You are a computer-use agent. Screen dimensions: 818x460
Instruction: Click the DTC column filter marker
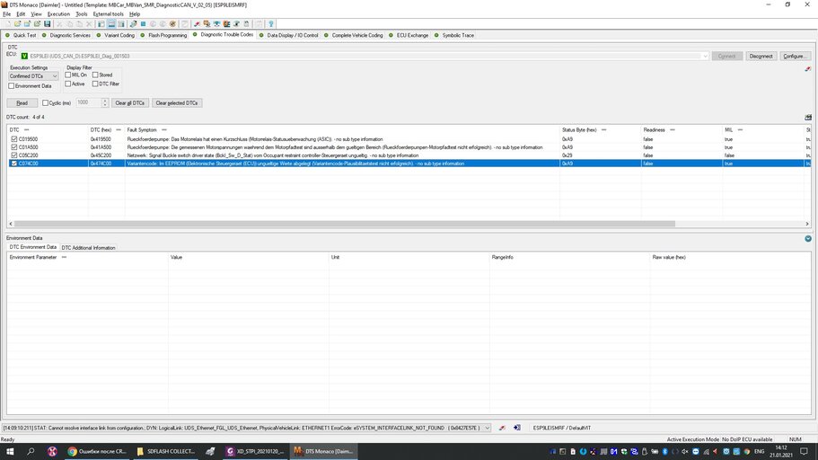tap(27, 130)
